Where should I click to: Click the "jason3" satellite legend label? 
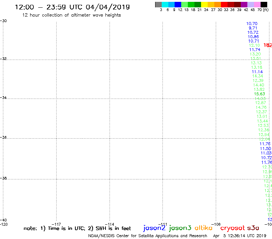(x=180, y=228)
